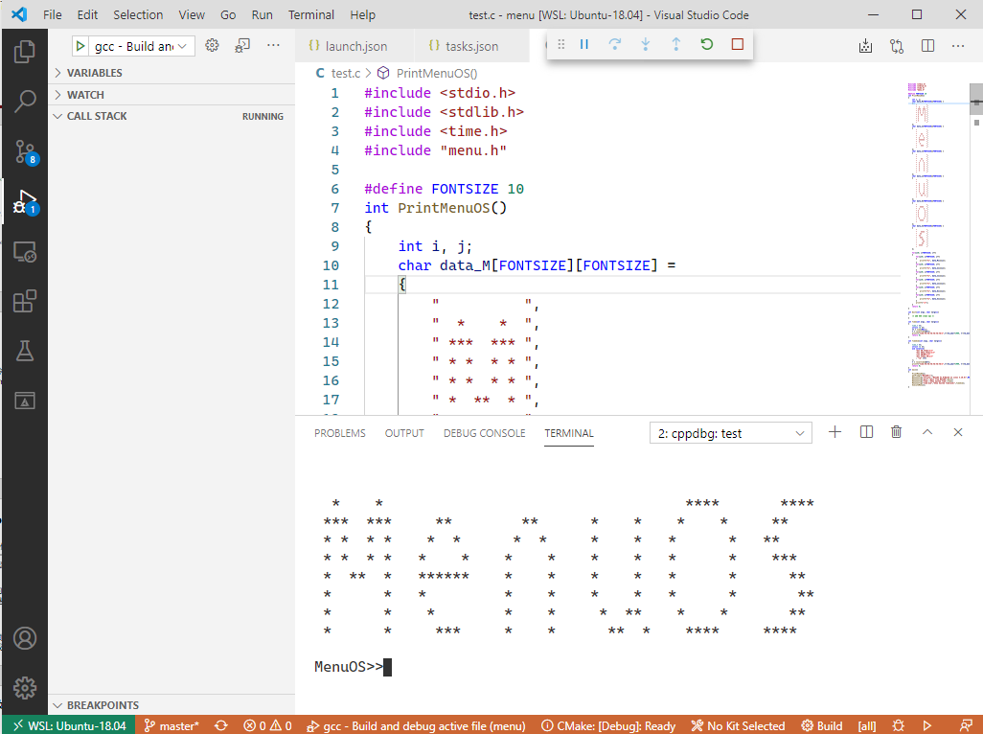Open the Extensions sidebar view

click(25, 301)
